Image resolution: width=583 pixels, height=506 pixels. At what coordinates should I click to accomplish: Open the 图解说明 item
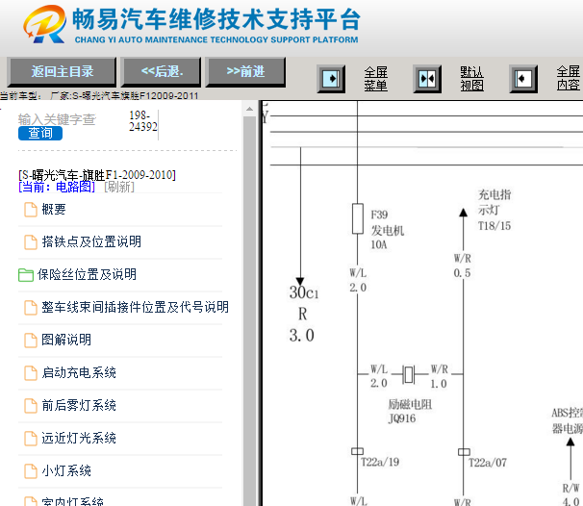coord(66,340)
